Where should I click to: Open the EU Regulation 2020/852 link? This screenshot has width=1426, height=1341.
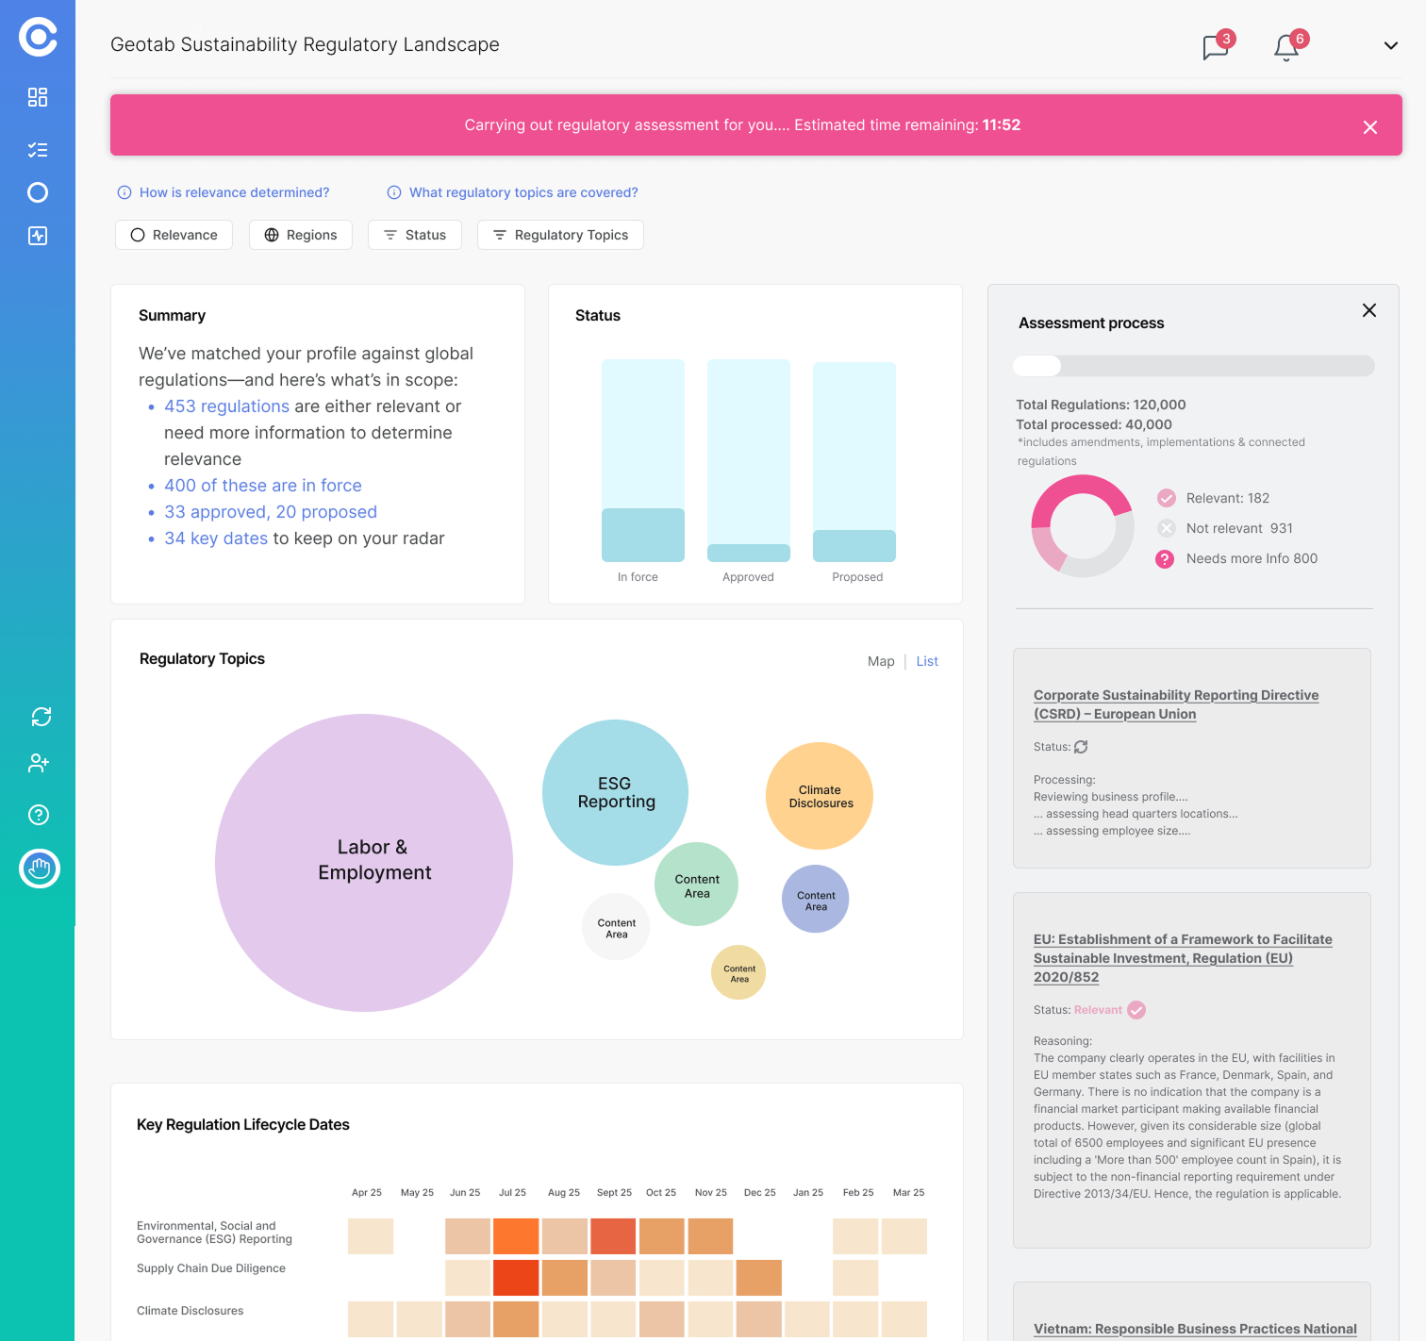1183,958
